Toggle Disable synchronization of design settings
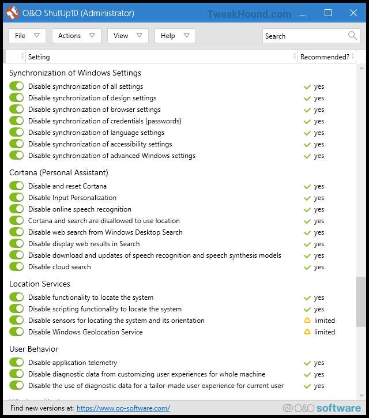369x418 pixels. pyautogui.click(x=17, y=97)
